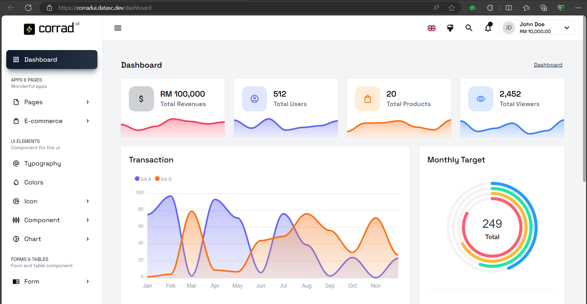Toggle Bill B series in chart legend
587x304 pixels.
tap(163, 179)
